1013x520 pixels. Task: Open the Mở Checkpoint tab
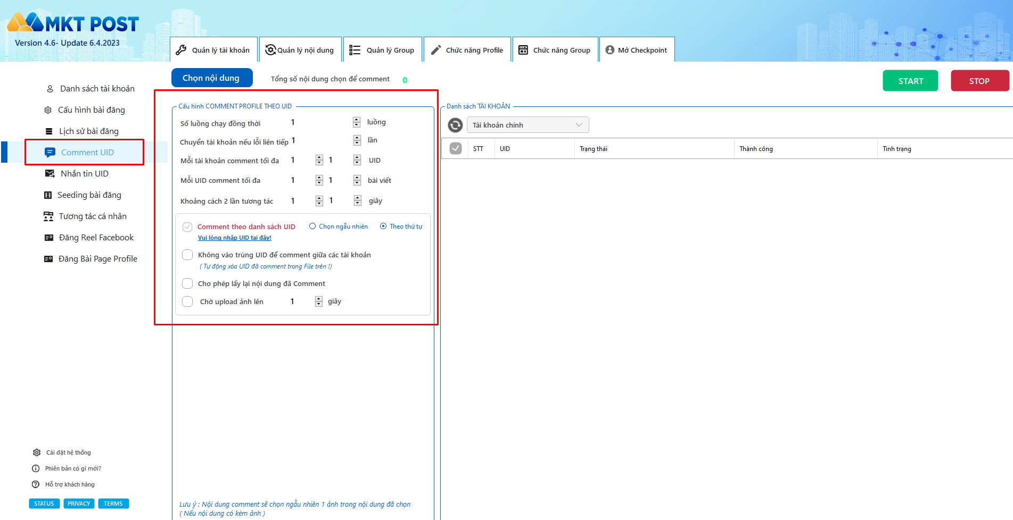(x=637, y=50)
